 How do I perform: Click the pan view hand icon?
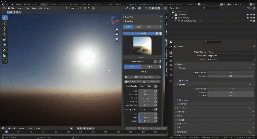point(117,34)
